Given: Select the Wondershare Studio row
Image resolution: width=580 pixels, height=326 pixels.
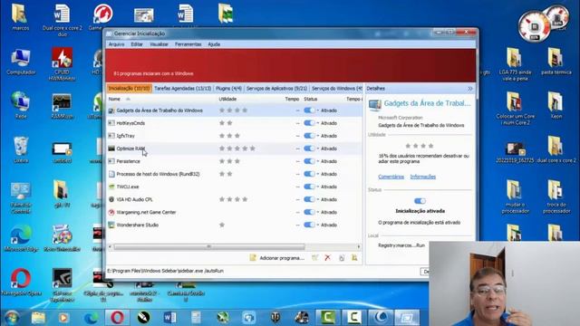Looking at the screenshot, I should pyautogui.click(x=235, y=225).
